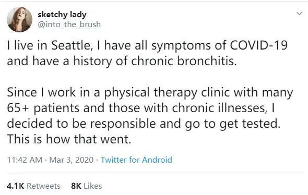The width and height of the screenshot is (308, 195).
Task: Click the Mar 3, 2020 date
Action: 72,160
